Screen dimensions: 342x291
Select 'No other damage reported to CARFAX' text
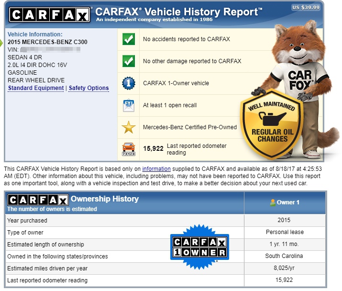pos(192,61)
